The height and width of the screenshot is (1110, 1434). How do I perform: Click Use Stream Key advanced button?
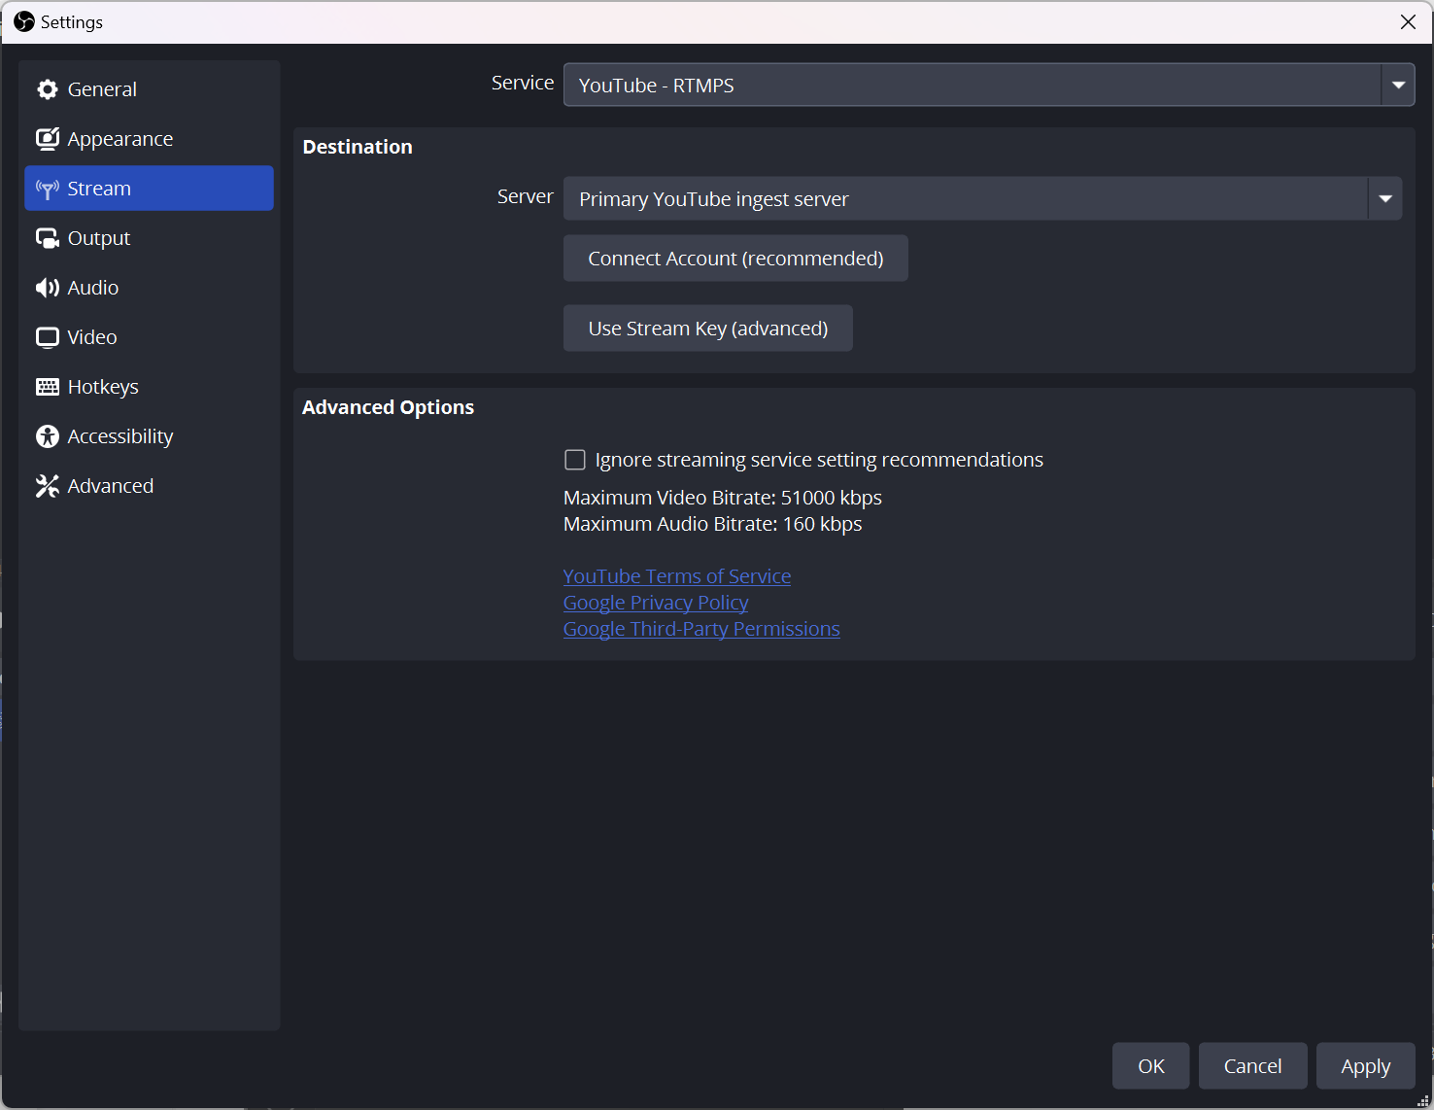coord(707,328)
